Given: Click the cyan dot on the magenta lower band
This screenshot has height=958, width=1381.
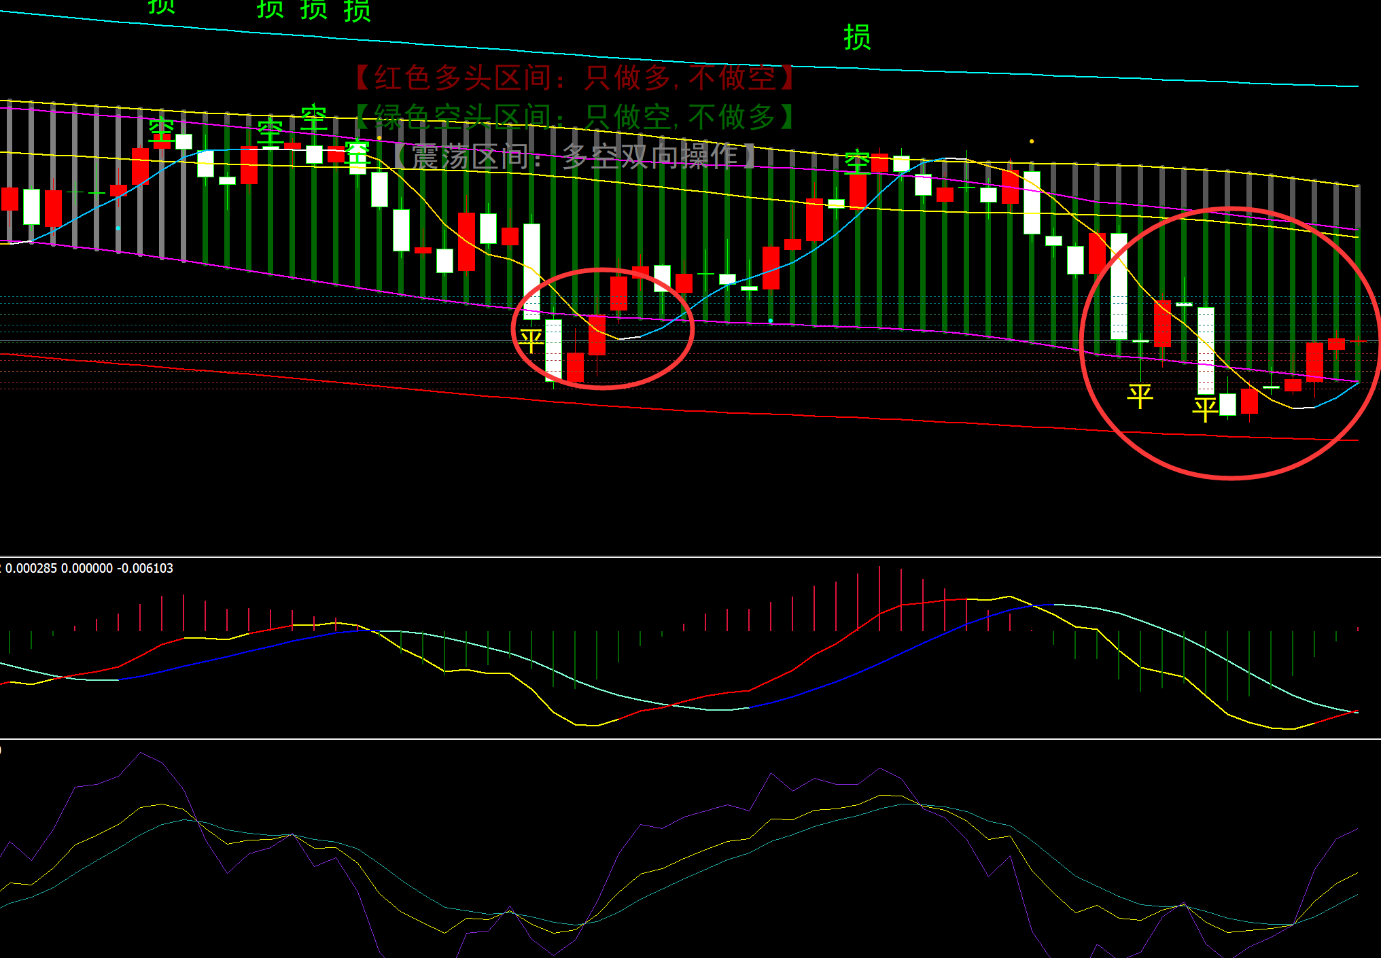Looking at the screenshot, I should [770, 321].
